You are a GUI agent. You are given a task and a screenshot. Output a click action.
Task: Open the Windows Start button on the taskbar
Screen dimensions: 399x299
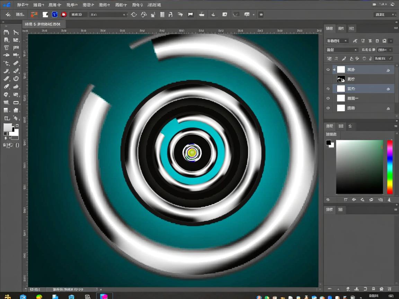coord(7,297)
